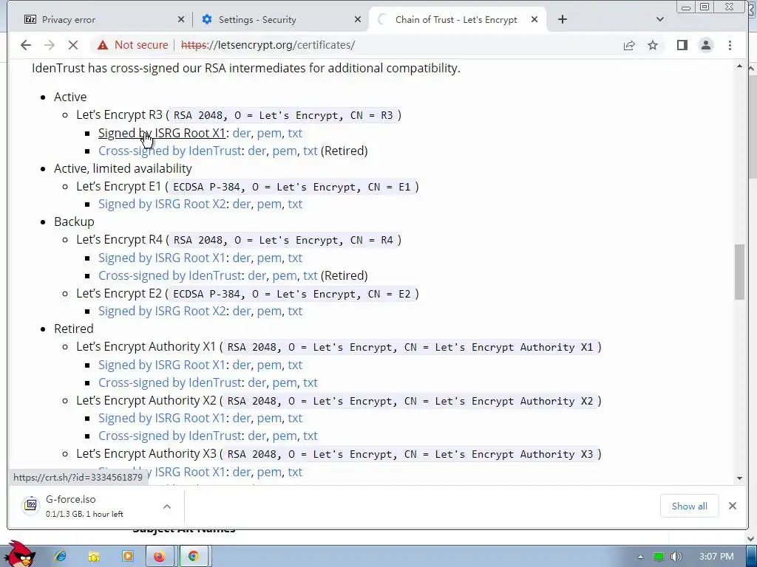Click the 3:07 PM clock
The height and width of the screenshot is (567, 757).
click(x=716, y=557)
